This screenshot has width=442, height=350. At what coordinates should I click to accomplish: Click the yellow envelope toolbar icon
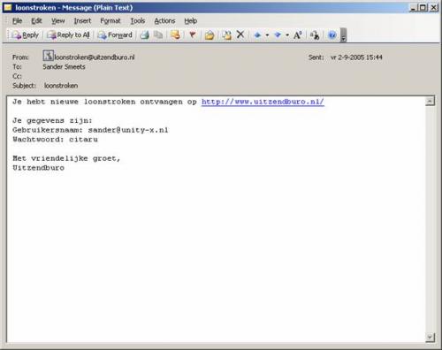click(x=176, y=35)
